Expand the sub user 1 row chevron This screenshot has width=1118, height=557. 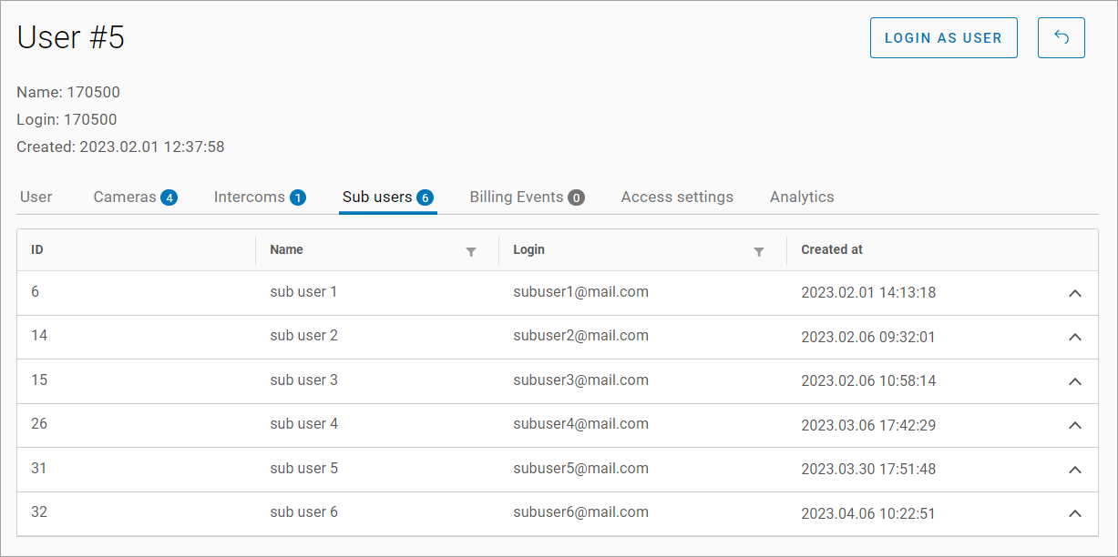[1074, 293]
